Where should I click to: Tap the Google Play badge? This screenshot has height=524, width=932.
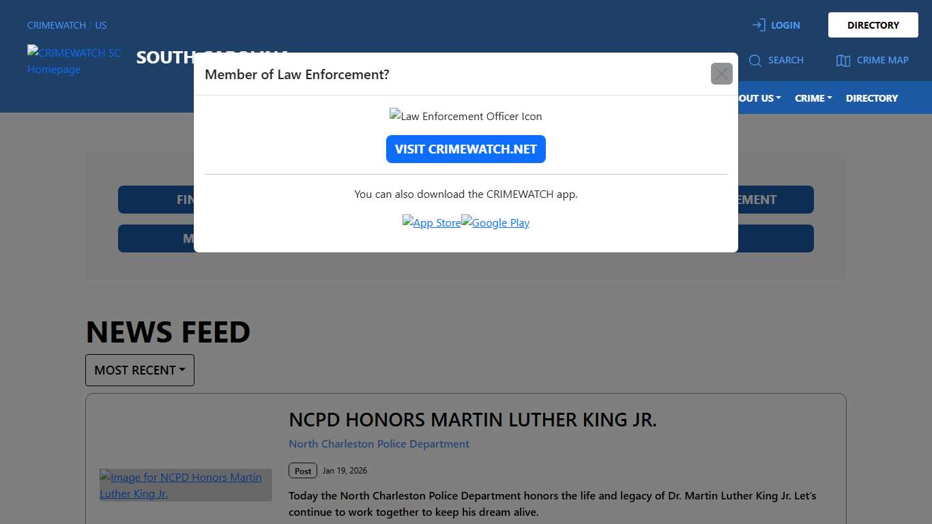pos(495,222)
